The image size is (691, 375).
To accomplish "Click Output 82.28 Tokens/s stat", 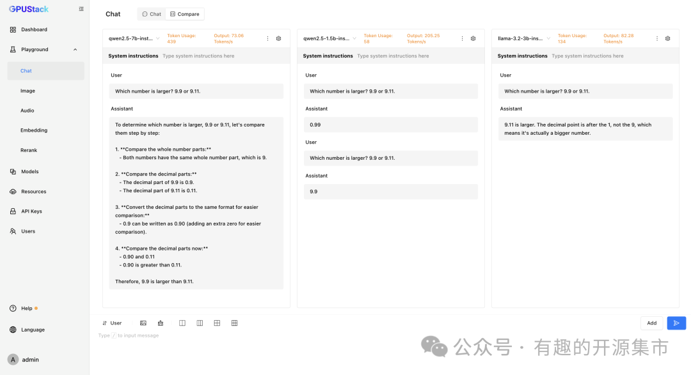I will [618, 38].
